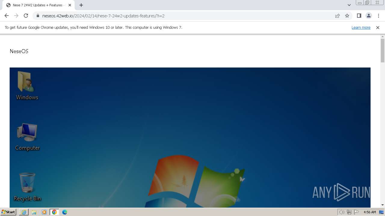Screen dimensions: 385x216
Task: Click the forward navigation arrow
Action: [x=16, y=16]
